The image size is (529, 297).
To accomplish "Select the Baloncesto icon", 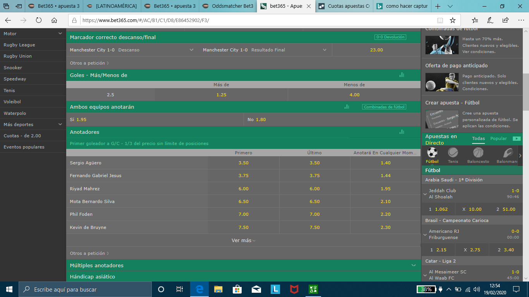I will pyautogui.click(x=478, y=152).
